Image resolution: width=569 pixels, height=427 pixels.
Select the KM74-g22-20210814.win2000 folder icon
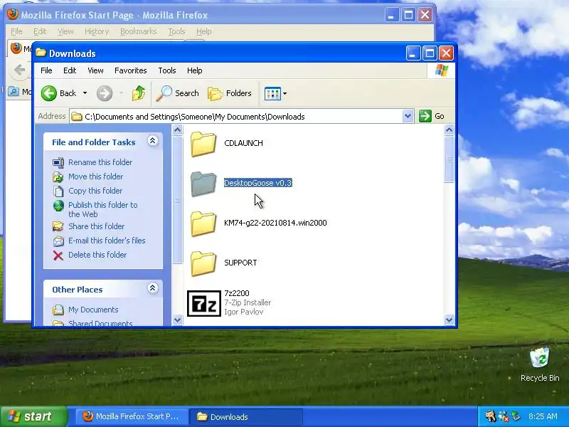coord(203,223)
